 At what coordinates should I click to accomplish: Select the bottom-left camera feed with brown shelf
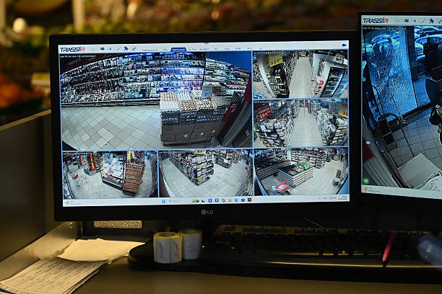click(110, 174)
